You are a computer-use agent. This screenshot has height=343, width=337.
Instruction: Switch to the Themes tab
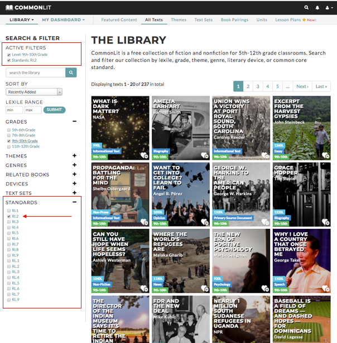[179, 19]
